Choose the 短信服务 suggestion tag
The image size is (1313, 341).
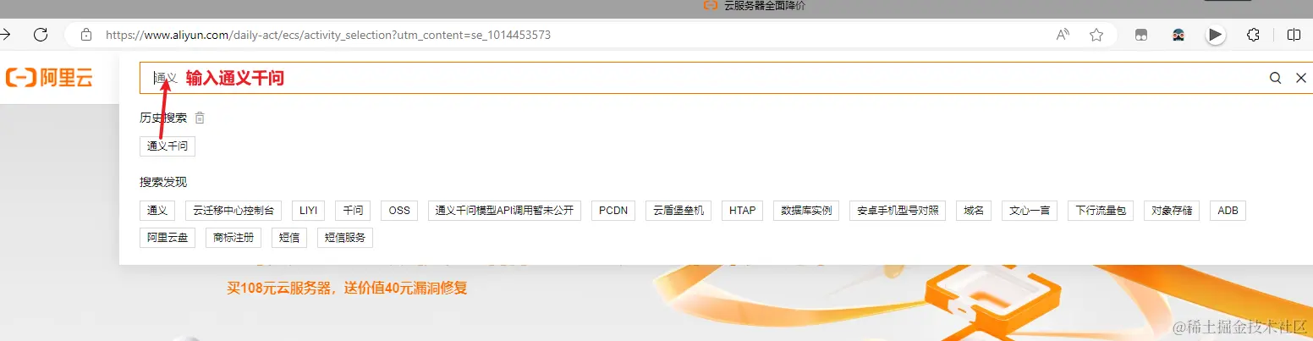(345, 238)
